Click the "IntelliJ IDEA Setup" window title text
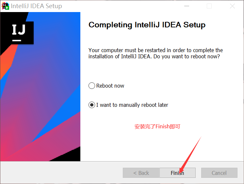Image resolution: width=244 pixels, height=184 pixels. (x=36, y=6)
